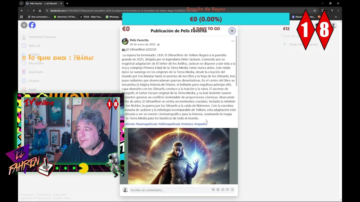
Task: Stop the page from loading
Action: [34, 11]
